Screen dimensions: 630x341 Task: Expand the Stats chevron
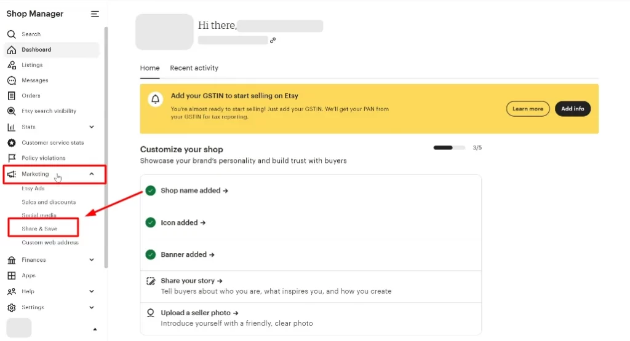coord(92,127)
